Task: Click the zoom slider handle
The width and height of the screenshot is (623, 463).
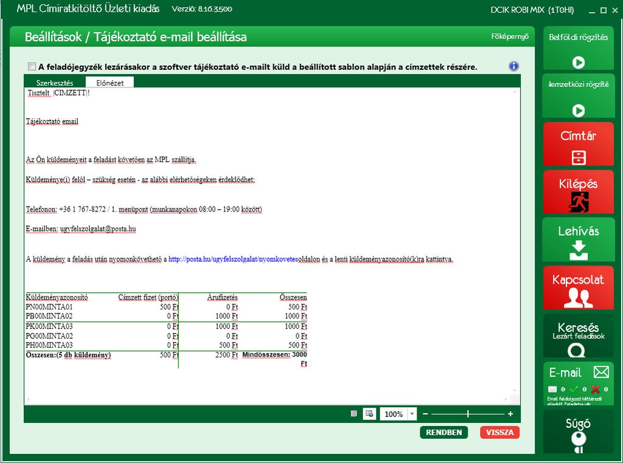Action: click(x=468, y=414)
